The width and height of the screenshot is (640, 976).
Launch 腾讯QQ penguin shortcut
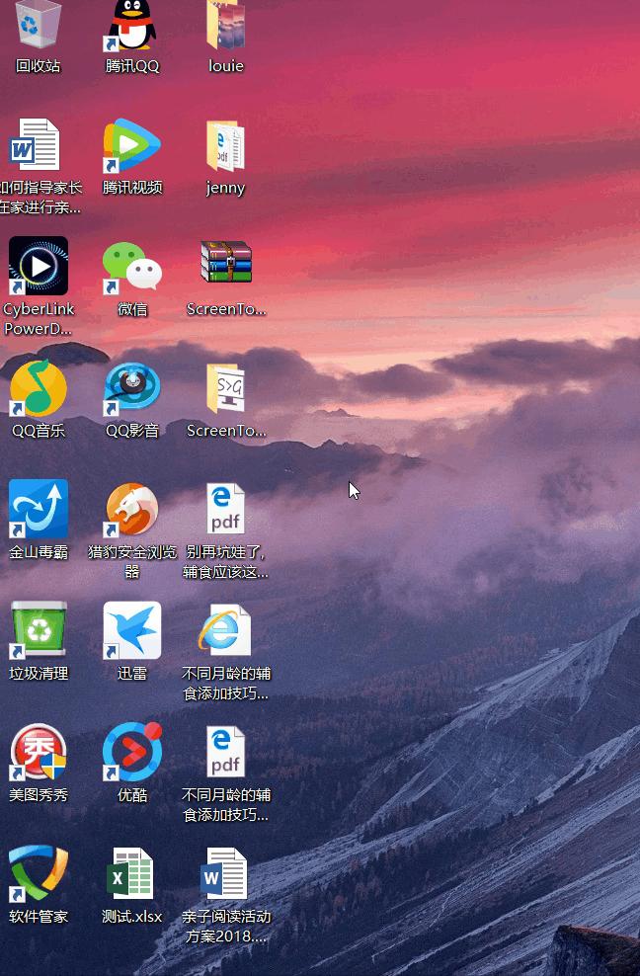pos(132,26)
